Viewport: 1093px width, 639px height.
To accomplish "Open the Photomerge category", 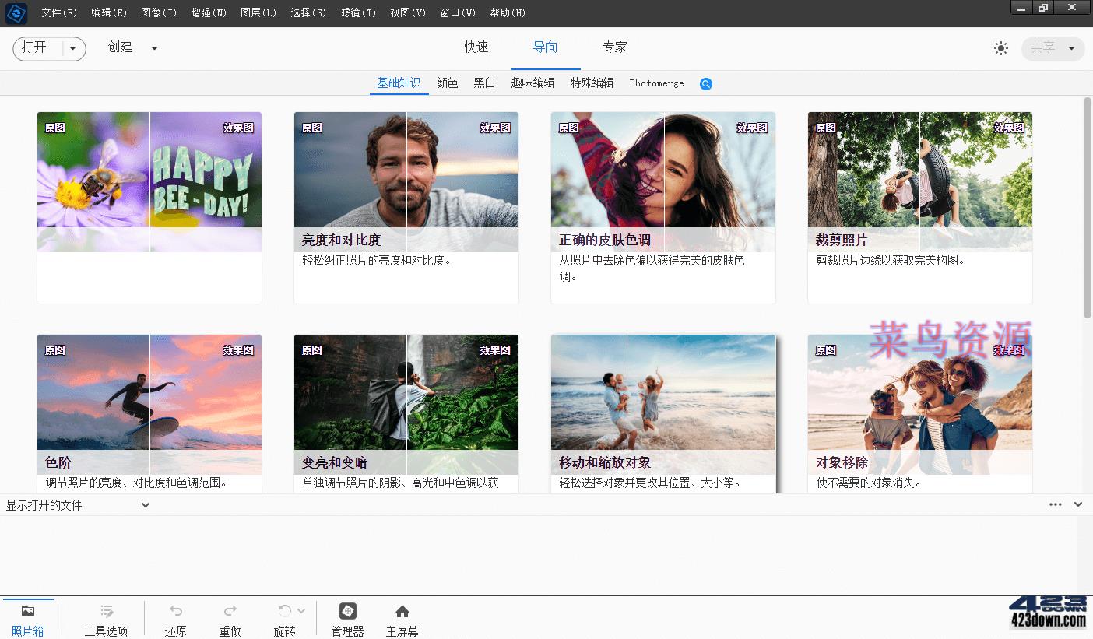I will click(x=655, y=83).
